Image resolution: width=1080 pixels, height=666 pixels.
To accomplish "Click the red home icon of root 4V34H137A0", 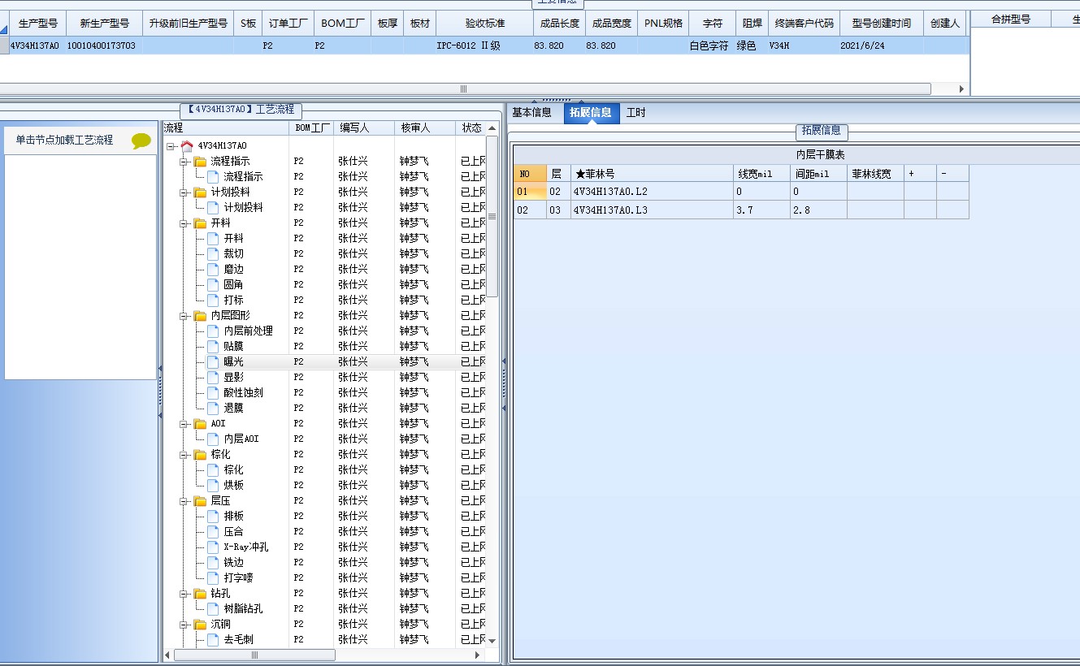I will 187,145.
